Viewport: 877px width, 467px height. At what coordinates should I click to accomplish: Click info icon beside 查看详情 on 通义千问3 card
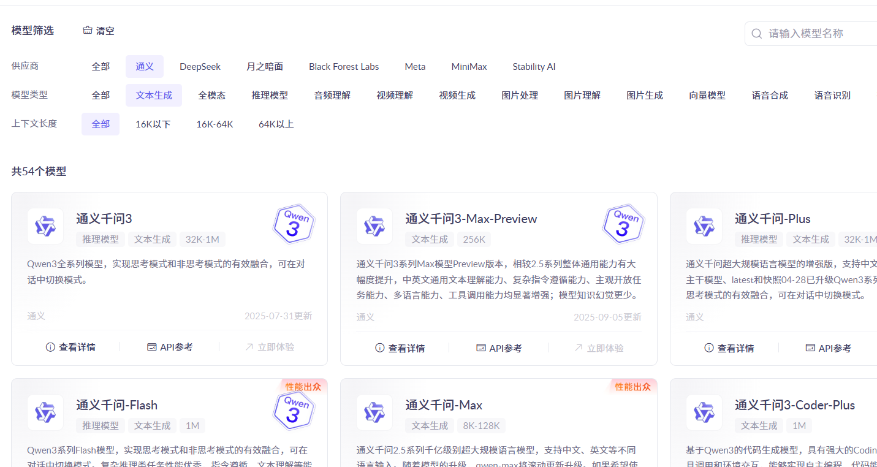(50, 347)
